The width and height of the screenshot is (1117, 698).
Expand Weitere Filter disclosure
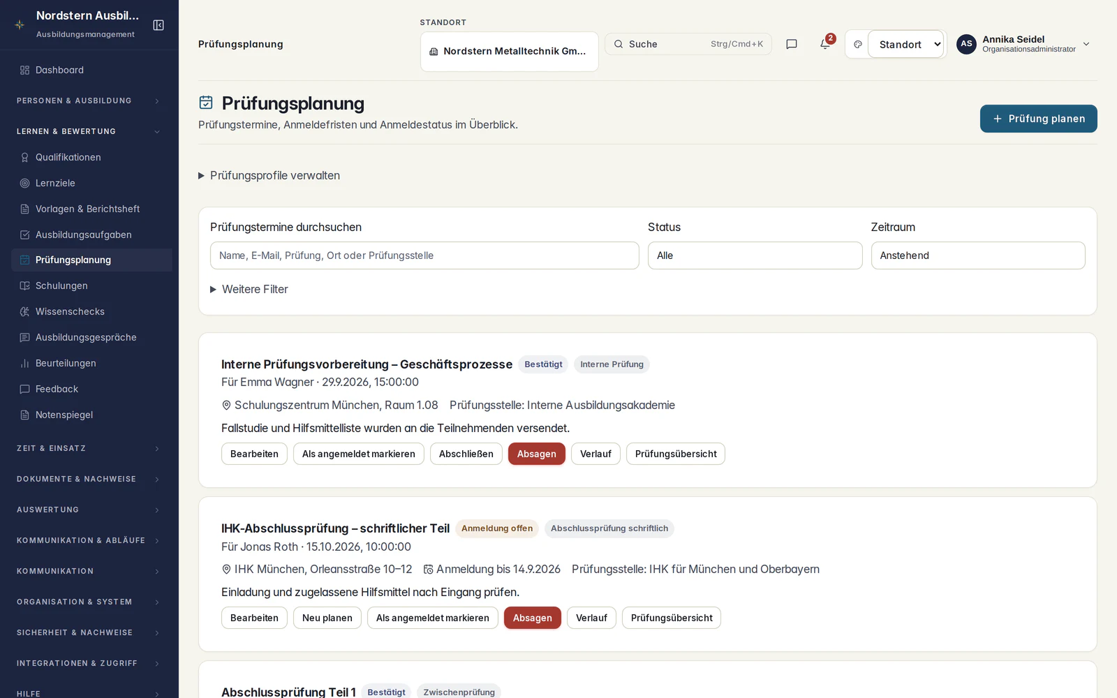(x=249, y=289)
